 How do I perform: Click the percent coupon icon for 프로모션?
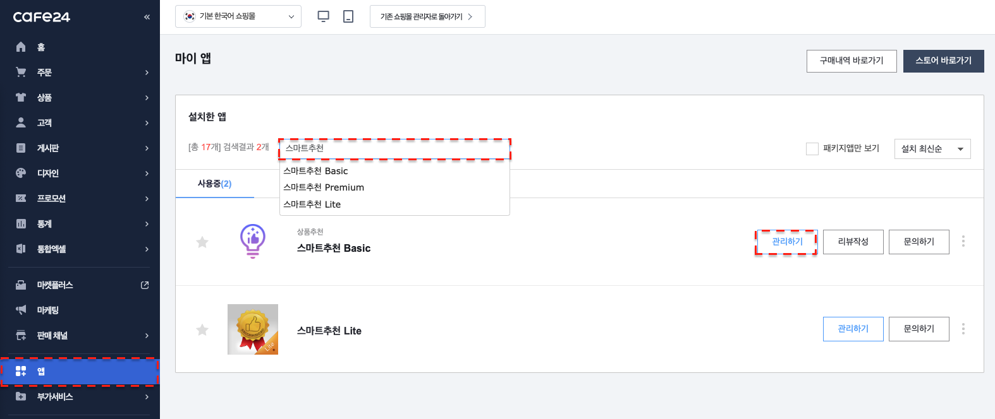pyautogui.click(x=21, y=198)
